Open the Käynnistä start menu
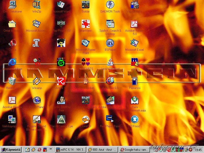This screenshot has height=153, width=204. [x=11, y=150]
